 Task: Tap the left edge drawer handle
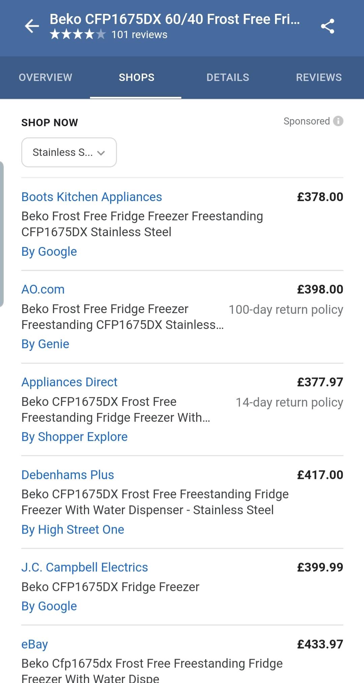point(2,234)
